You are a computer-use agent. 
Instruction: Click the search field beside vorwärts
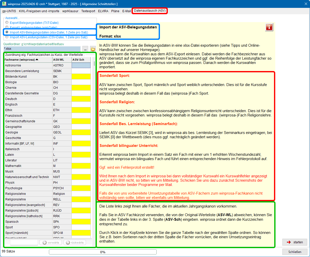(24, 243)
